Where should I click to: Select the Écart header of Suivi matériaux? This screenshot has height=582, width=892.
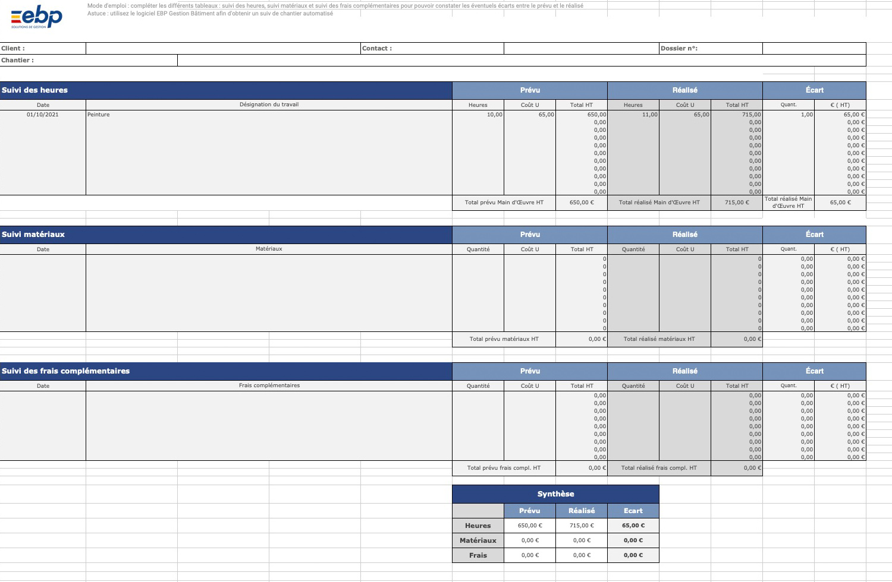pyautogui.click(x=815, y=235)
